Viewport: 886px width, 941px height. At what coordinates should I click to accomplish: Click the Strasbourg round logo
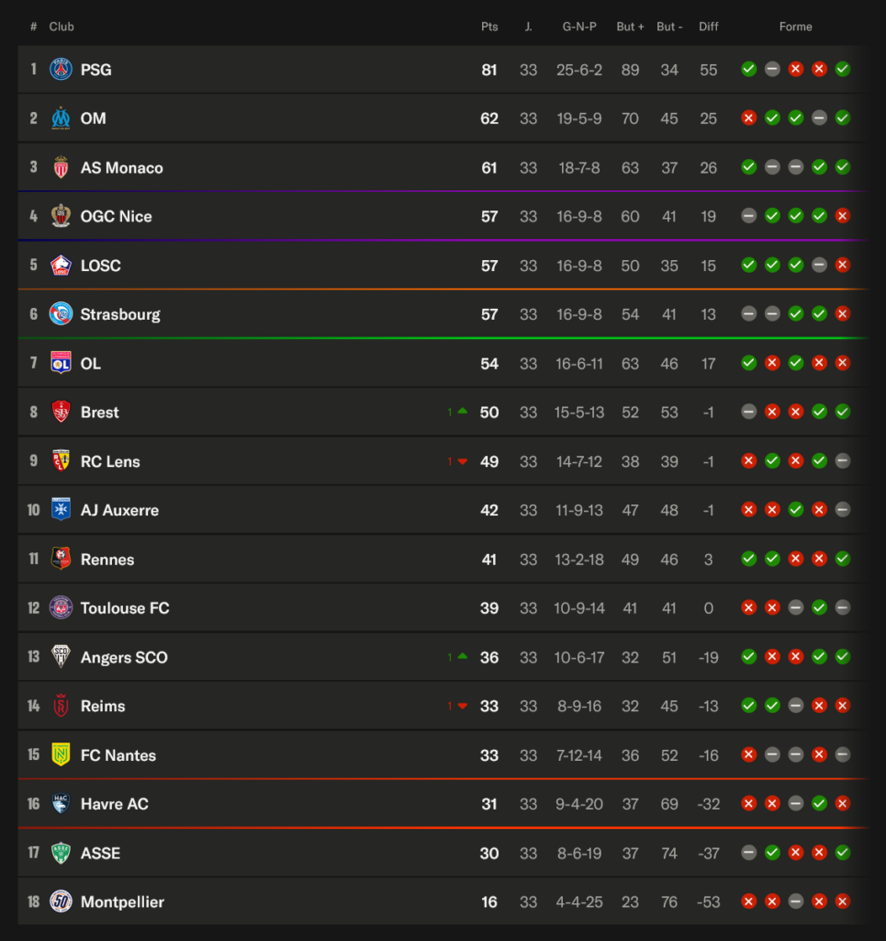[x=61, y=314]
